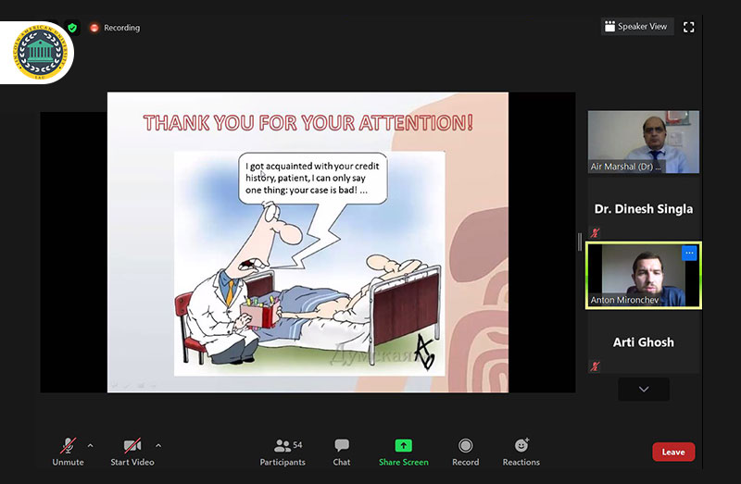The image size is (741, 484).
Task: Leave the meeting
Action: pyautogui.click(x=673, y=452)
